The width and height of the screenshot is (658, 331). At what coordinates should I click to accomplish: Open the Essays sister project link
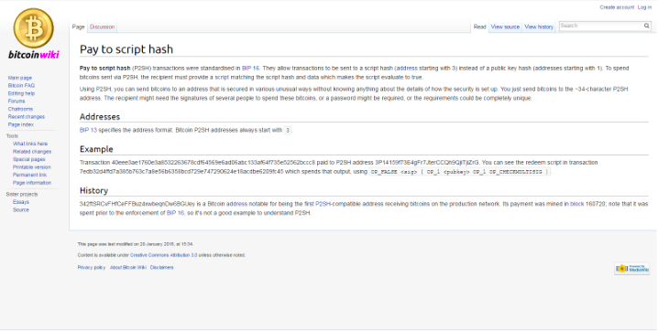(x=21, y=202)
